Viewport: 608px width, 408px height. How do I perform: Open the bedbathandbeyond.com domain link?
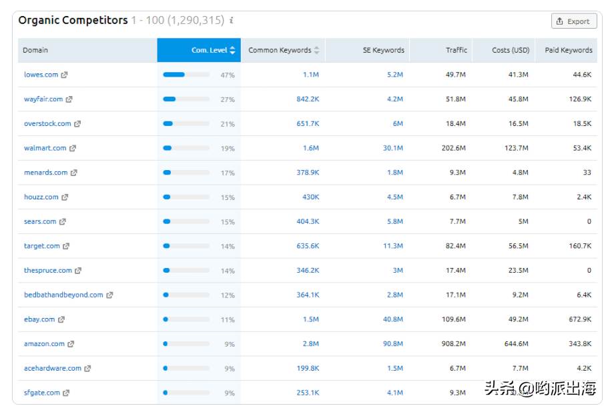[63, 295]
